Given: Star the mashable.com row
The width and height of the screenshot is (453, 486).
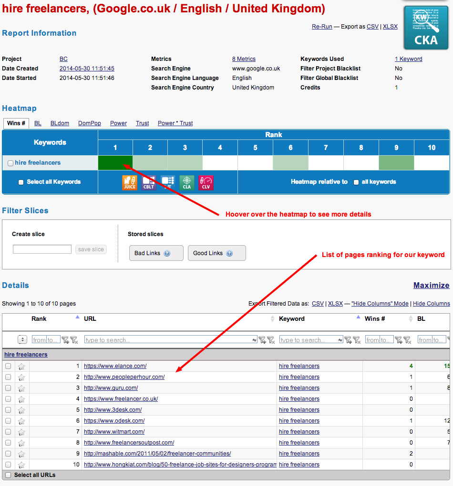Looking at the screenshot, I should [x=21, y=454].
